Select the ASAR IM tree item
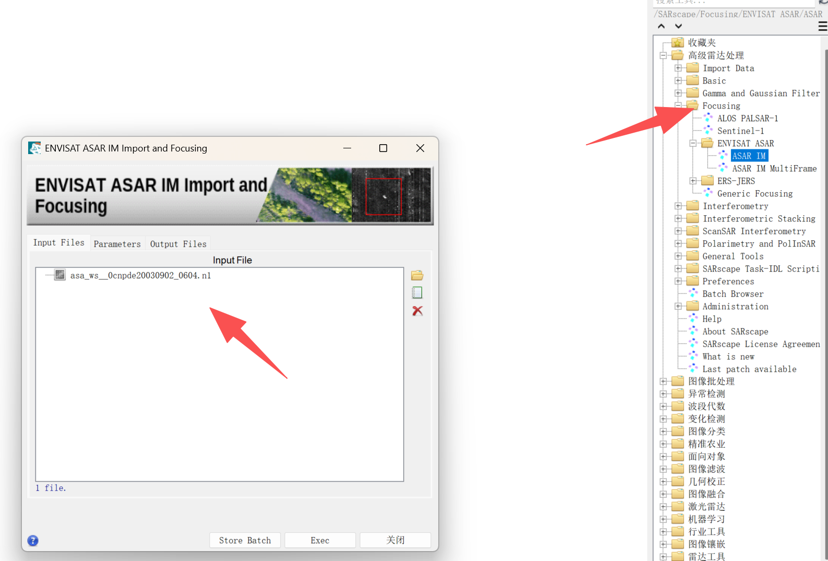The height and width of the screenshot is (561, 828). tap(749, 156)
